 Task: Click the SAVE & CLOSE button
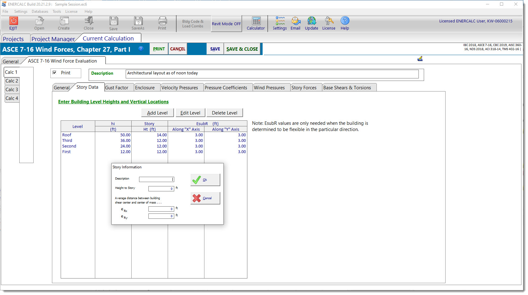click(242, 49)
